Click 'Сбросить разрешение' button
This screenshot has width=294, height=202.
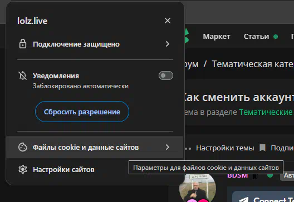82,112
